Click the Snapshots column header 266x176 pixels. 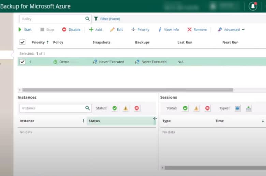102,42
